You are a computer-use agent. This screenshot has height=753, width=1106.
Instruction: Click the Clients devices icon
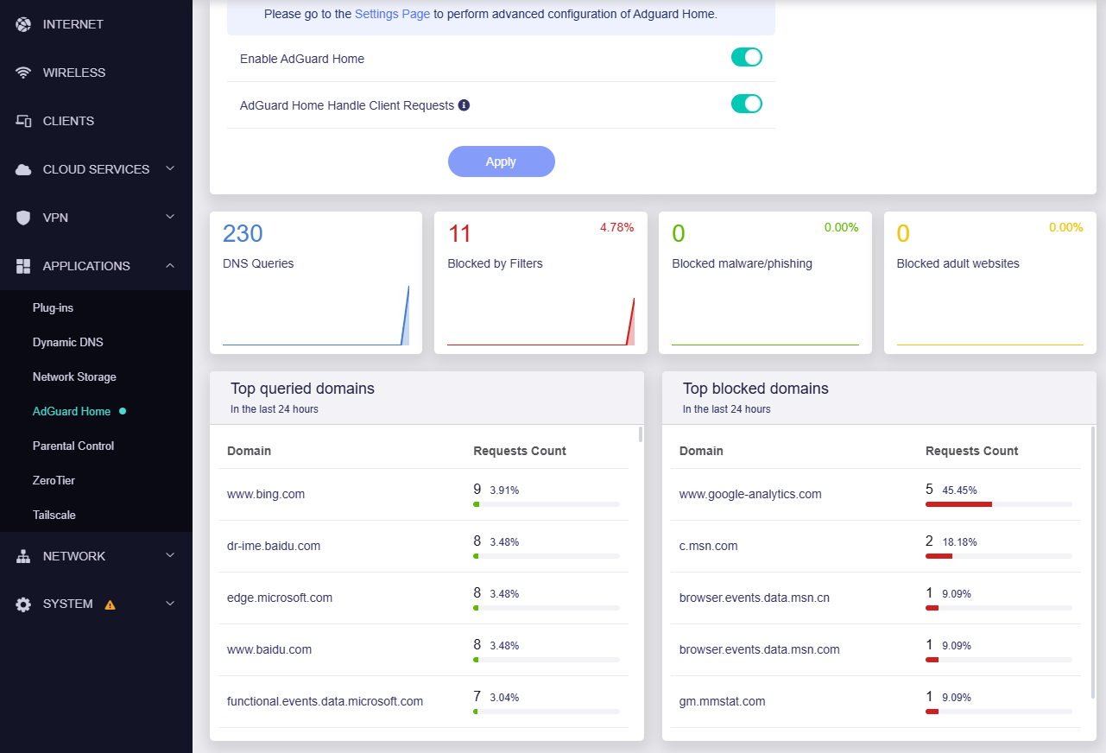(23, 121)
